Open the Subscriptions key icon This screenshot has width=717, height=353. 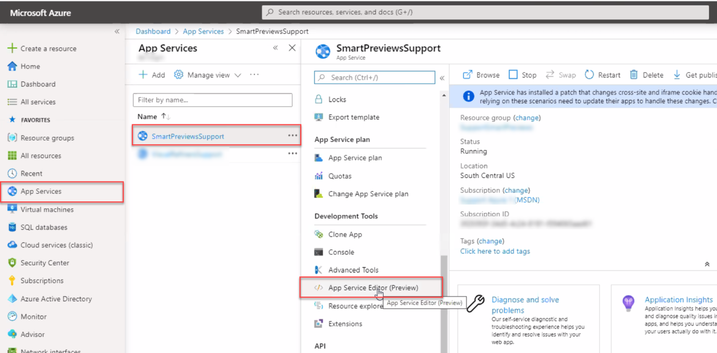[12, 280]
